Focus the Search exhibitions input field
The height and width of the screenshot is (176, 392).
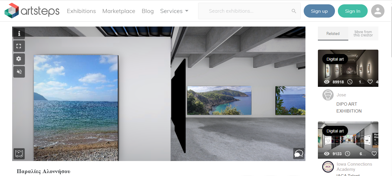pyautogui.click(x=249, y=11)
